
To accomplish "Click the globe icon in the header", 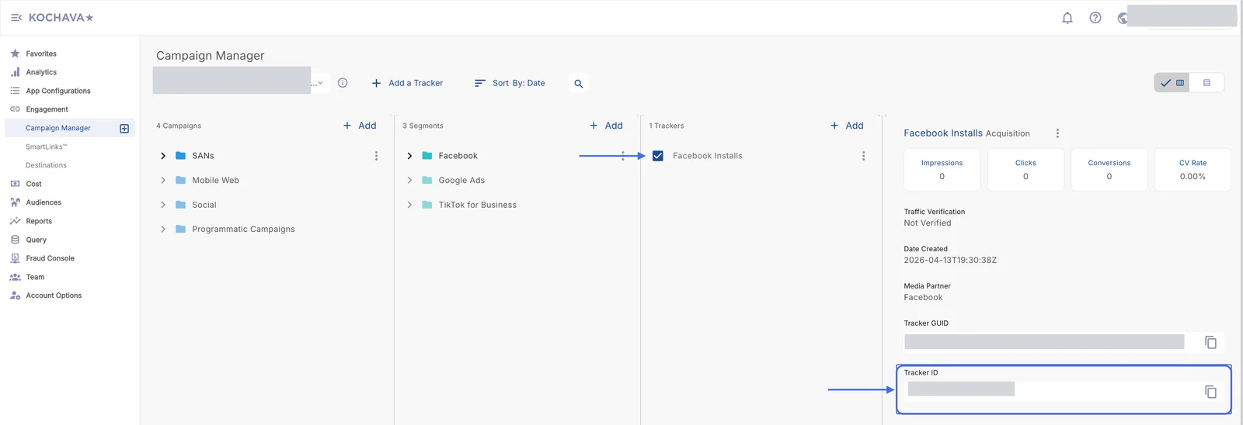I will point(1123,18).
